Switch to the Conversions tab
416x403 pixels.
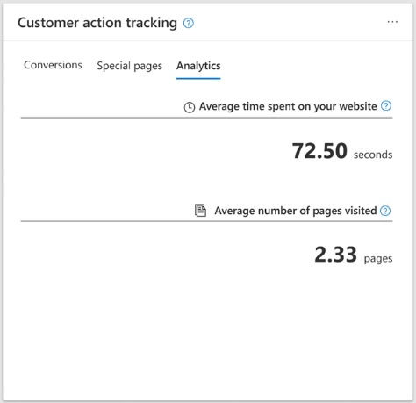(x=53, y=65)
